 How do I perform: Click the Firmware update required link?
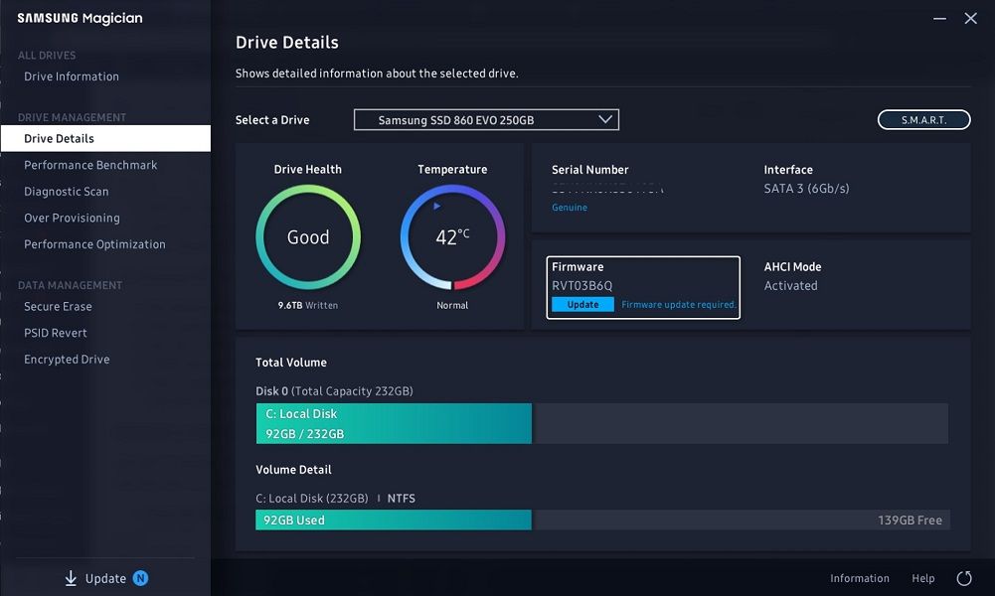pos(678,304)
